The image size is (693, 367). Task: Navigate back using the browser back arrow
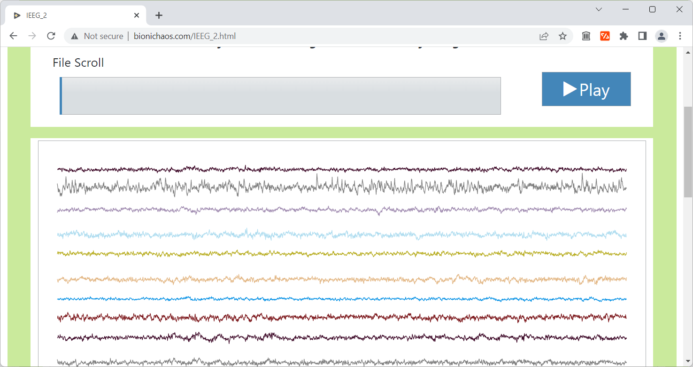[x=13, y=36]
